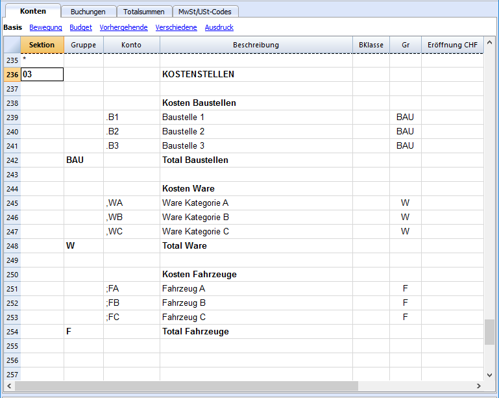The image size is (499, 398).
Task: Click the BKlasse column header
Action: (371, 45)
